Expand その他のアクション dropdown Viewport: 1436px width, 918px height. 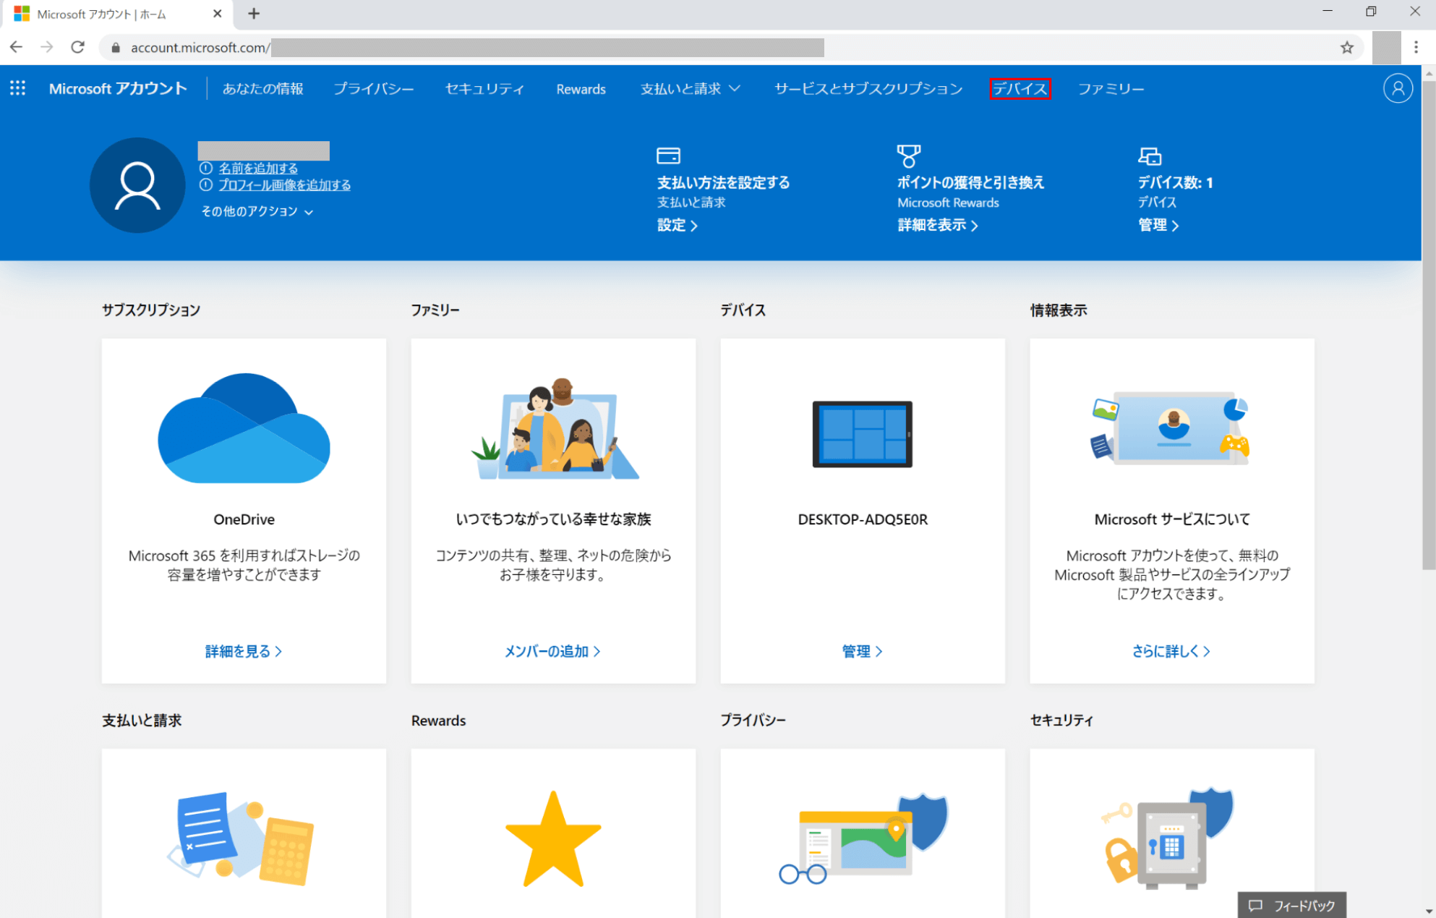257,211
